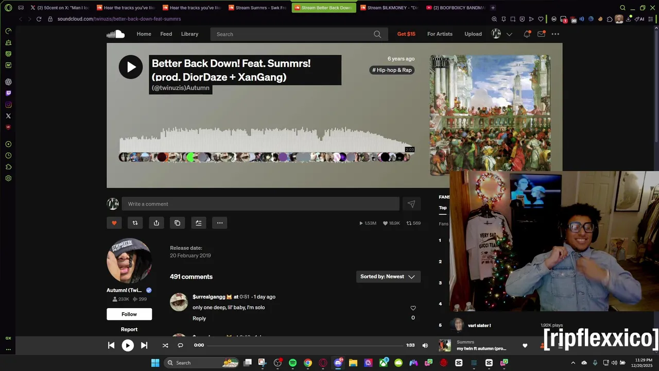
Task: Open the Feed page
Action: click(x=166, y=34)
